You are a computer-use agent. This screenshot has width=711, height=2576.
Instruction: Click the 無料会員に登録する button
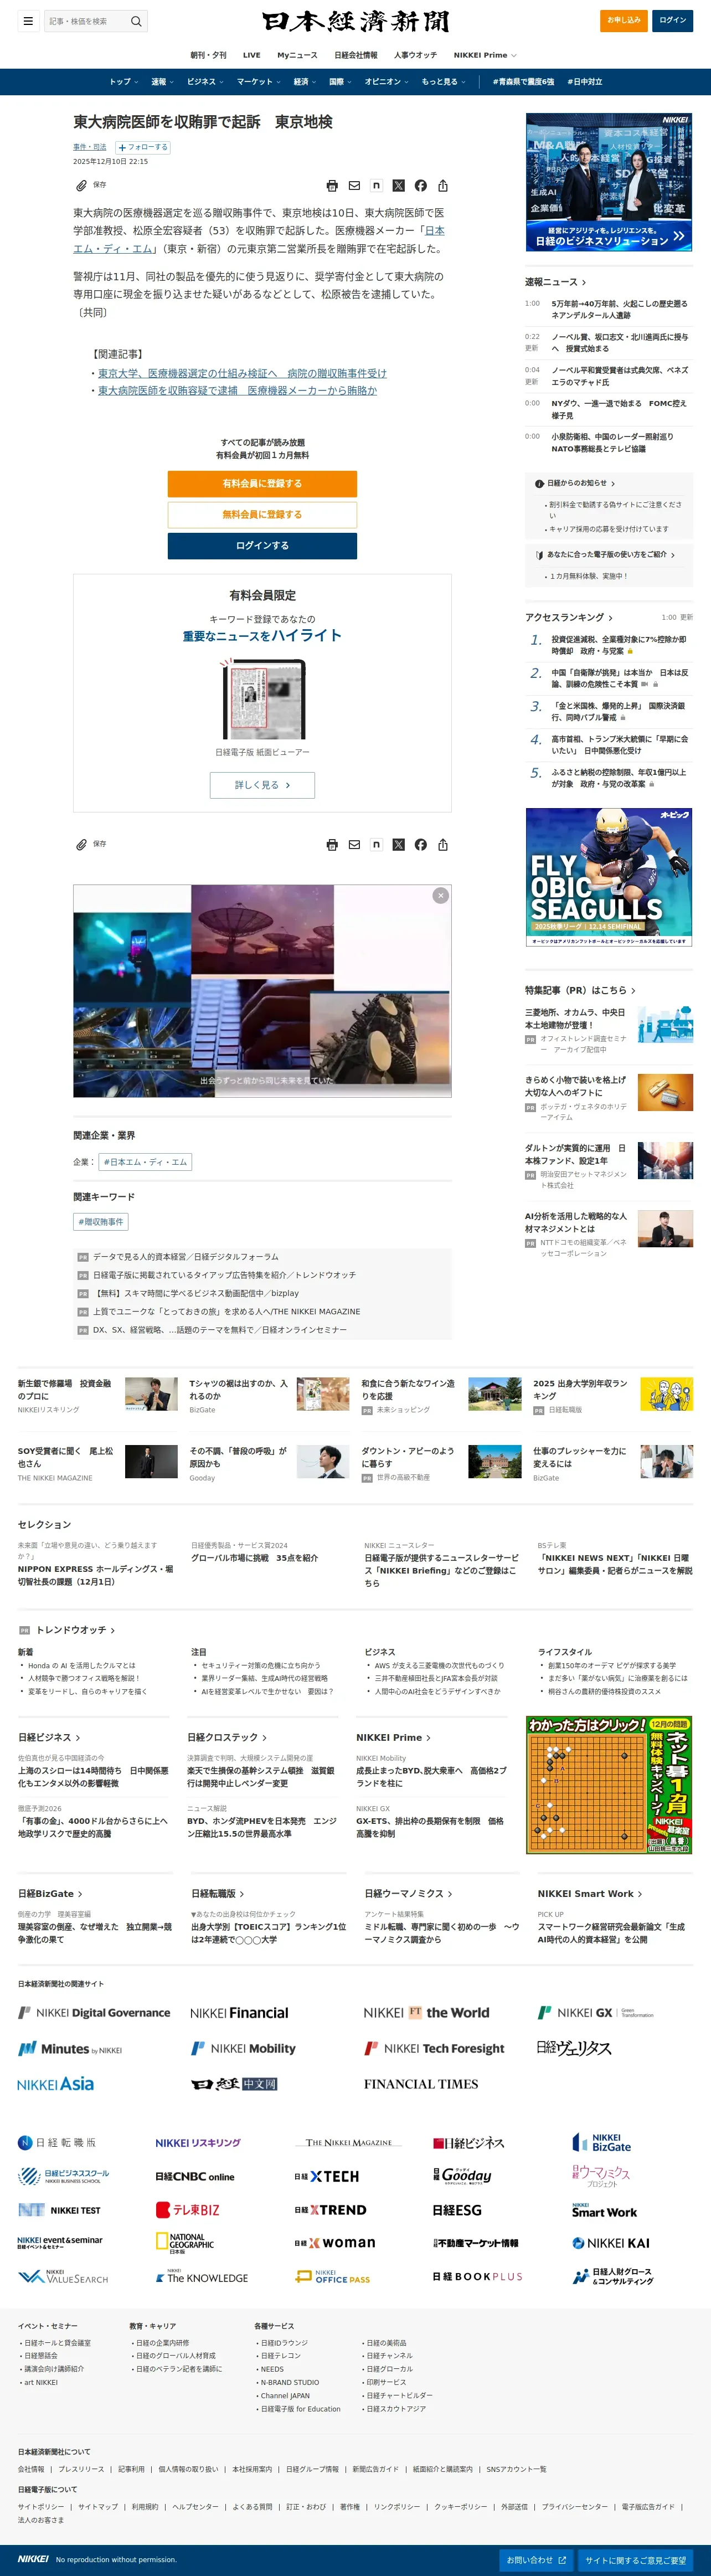[x=262, y=515]
